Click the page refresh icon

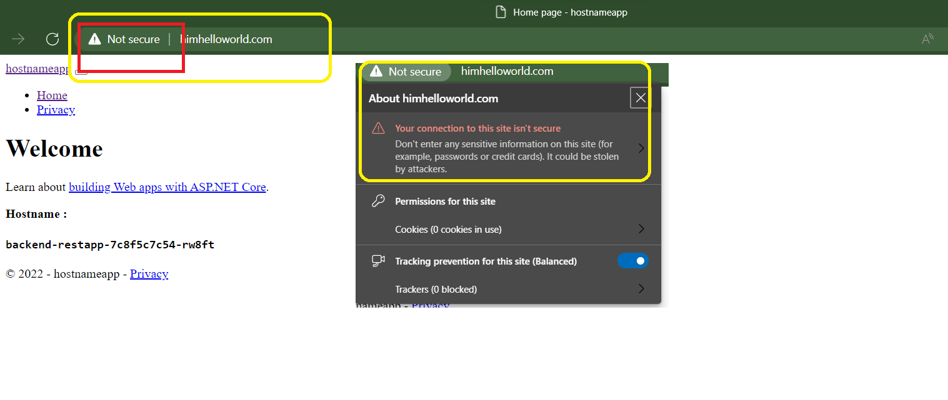52,39
